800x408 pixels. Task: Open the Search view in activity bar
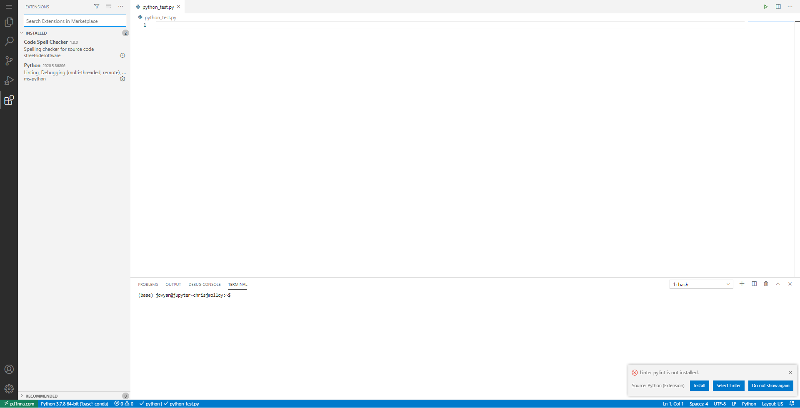click(x=9, y=41)
